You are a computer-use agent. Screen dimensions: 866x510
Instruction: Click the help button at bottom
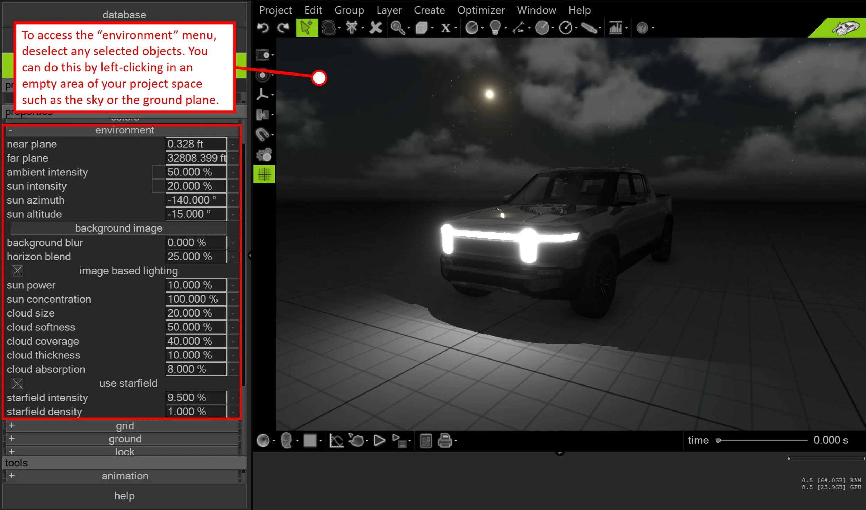(124, 496)
